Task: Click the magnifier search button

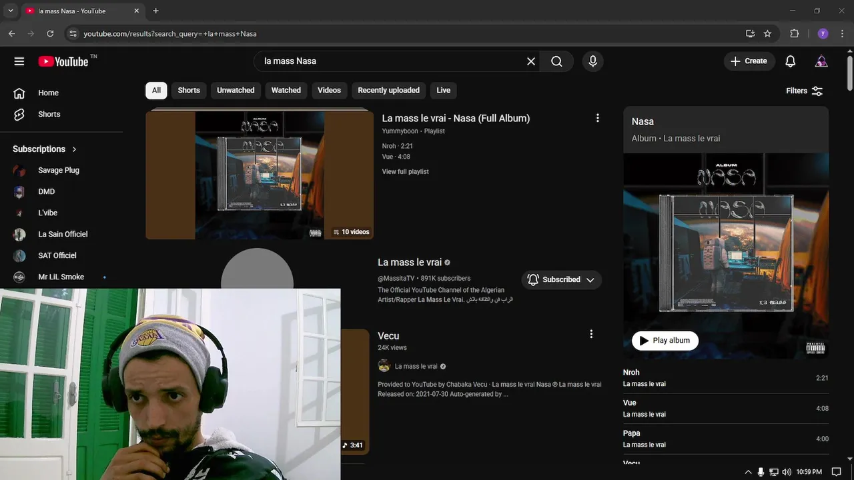Action: pos(556,61)
